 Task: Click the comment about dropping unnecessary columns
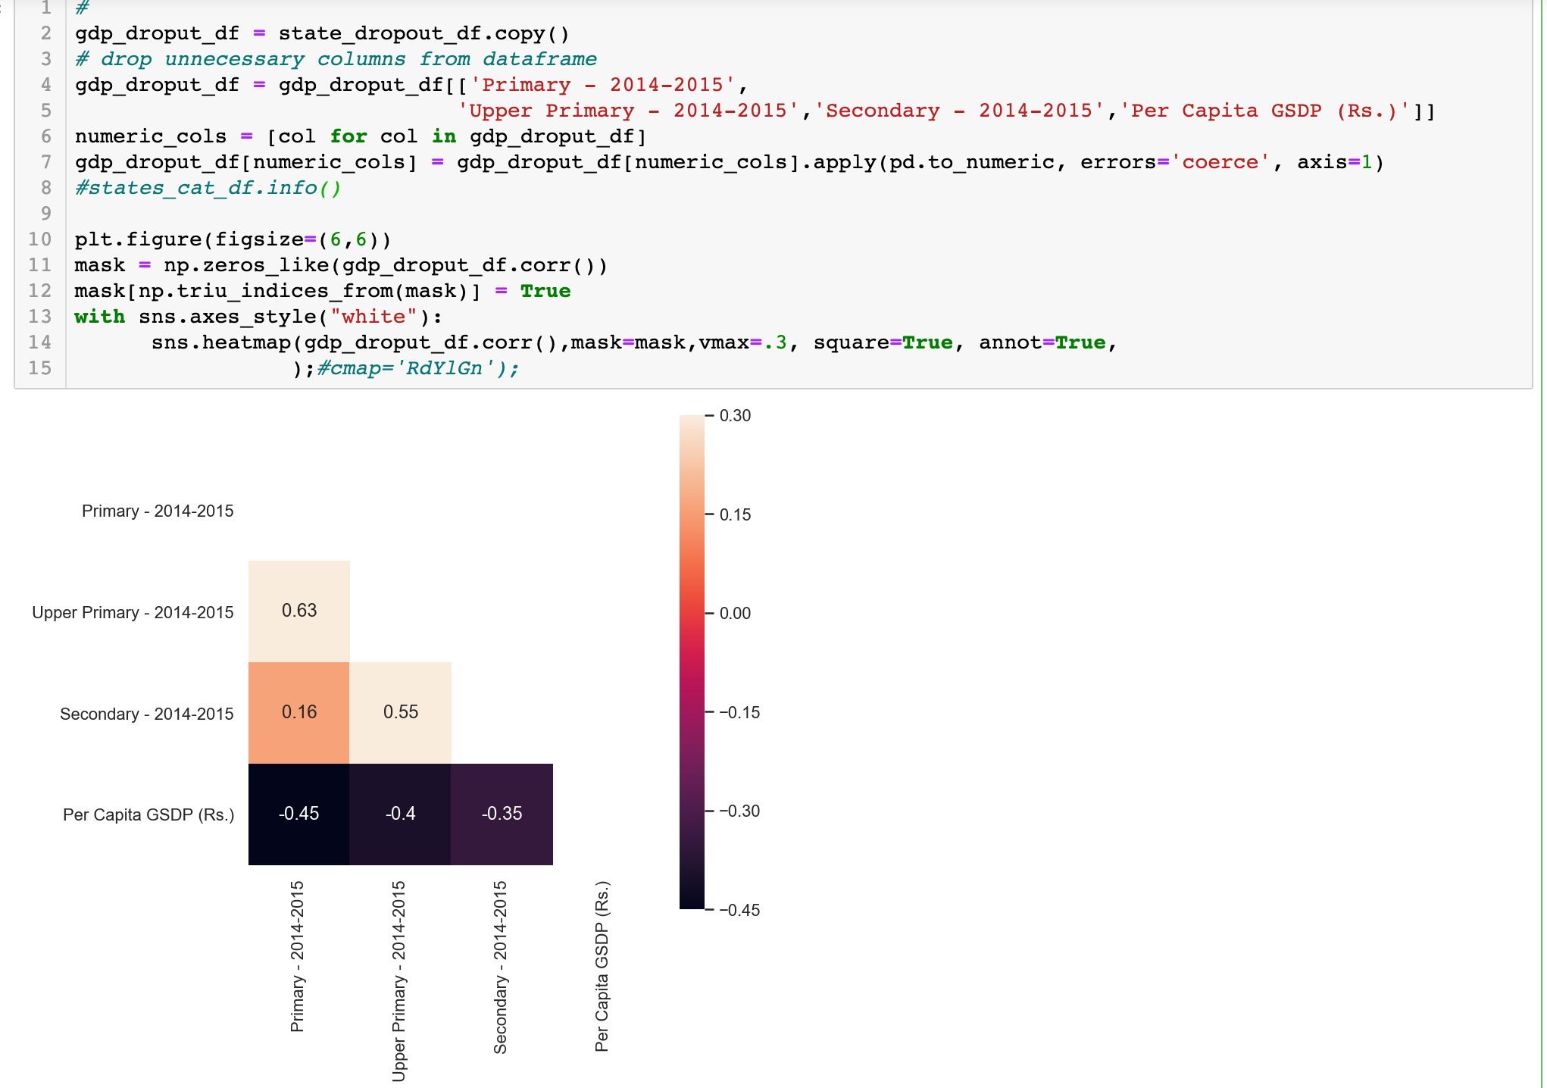[x=333, y=58]
